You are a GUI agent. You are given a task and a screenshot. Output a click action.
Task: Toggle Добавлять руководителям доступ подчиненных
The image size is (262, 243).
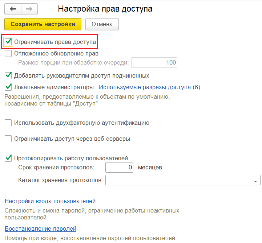(8, 76)
